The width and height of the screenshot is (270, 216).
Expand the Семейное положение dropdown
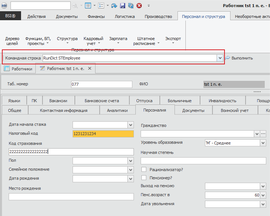[x=130, y=170]
